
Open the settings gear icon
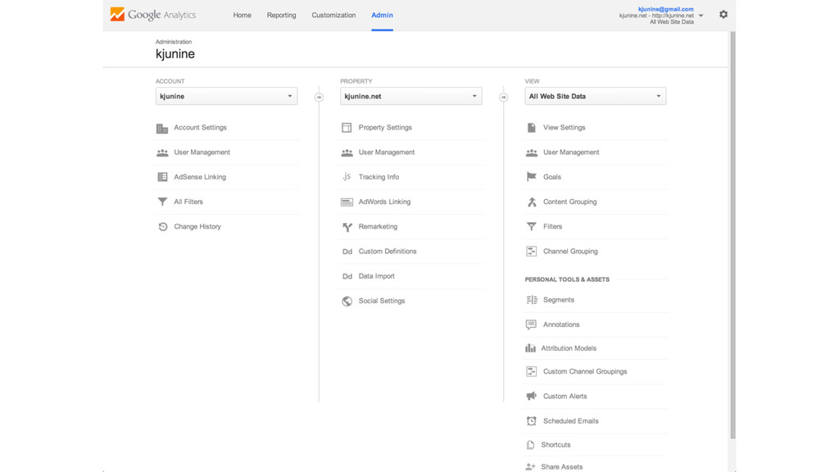723,15
